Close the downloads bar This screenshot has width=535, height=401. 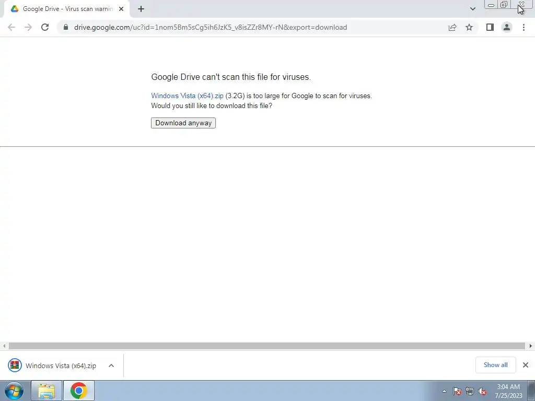[526, 365]
